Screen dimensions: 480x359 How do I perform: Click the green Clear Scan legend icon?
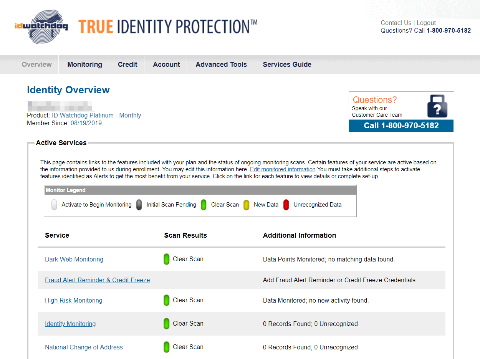click(204, 205)
